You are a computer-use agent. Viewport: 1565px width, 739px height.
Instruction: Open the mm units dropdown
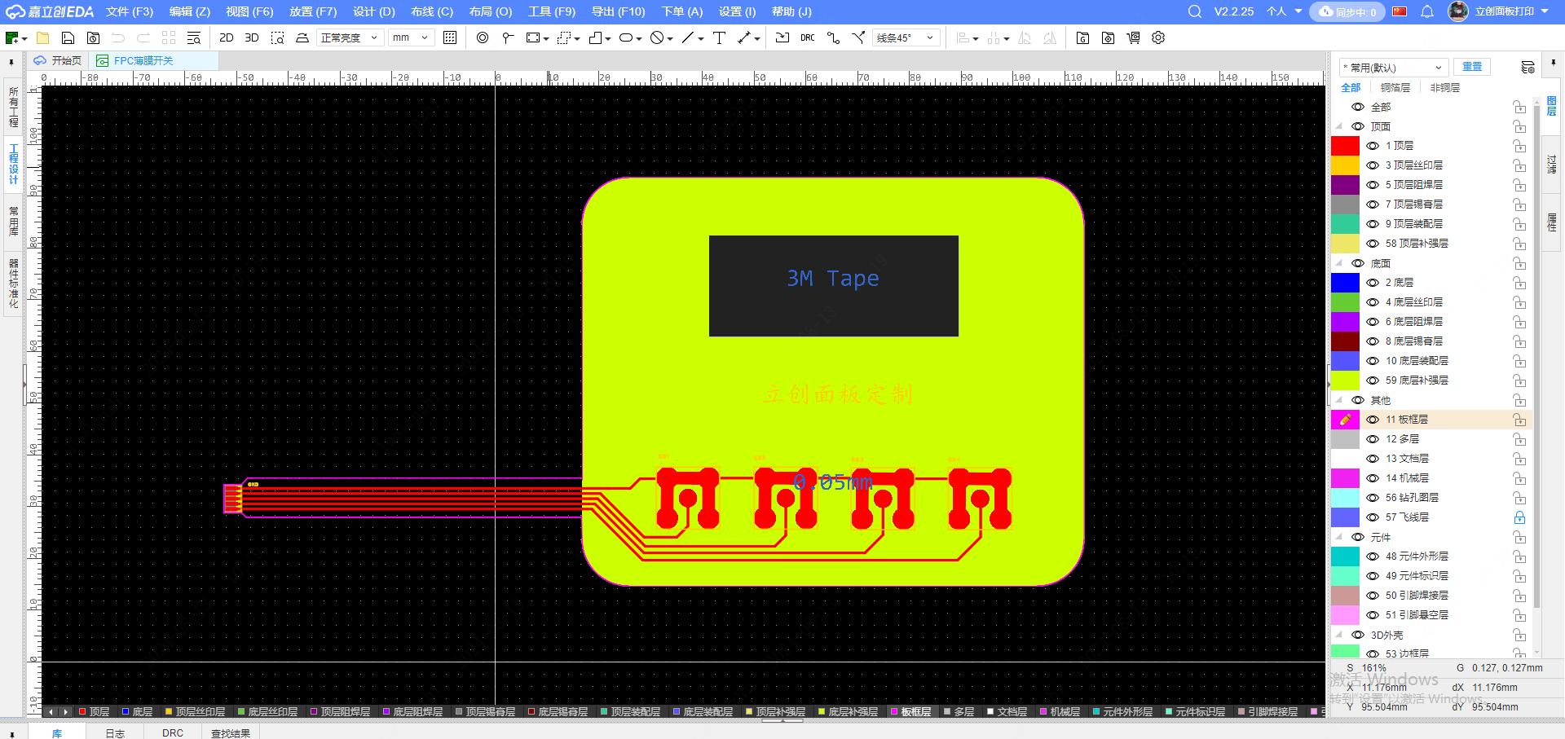(x=410, y=37)
